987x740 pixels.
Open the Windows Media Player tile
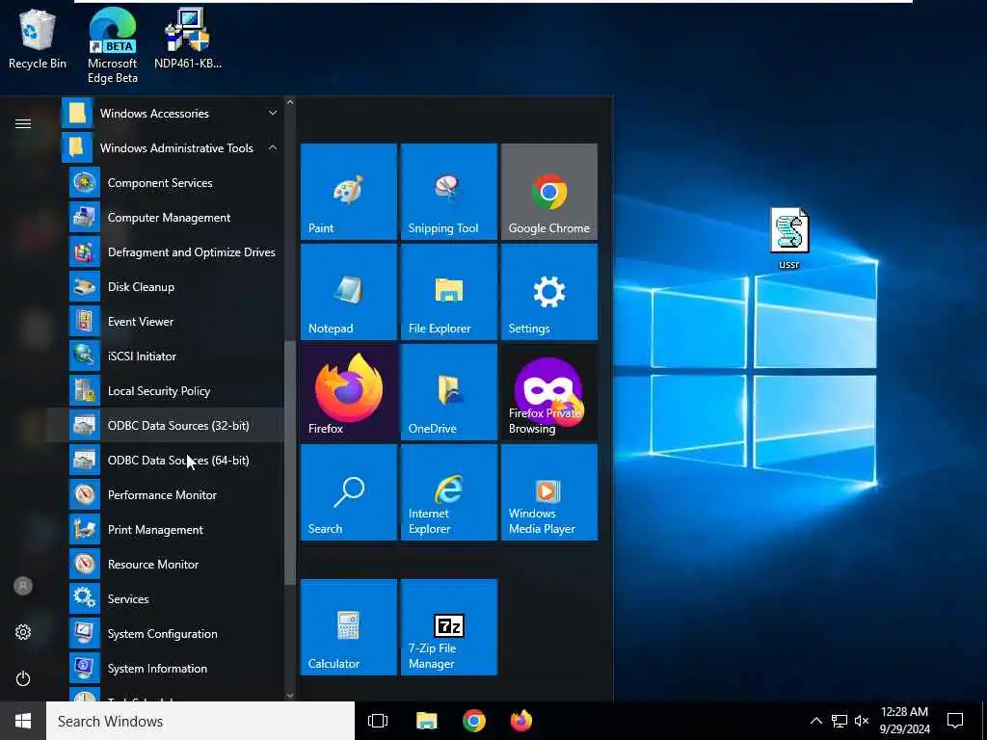[x=548, y=492]
